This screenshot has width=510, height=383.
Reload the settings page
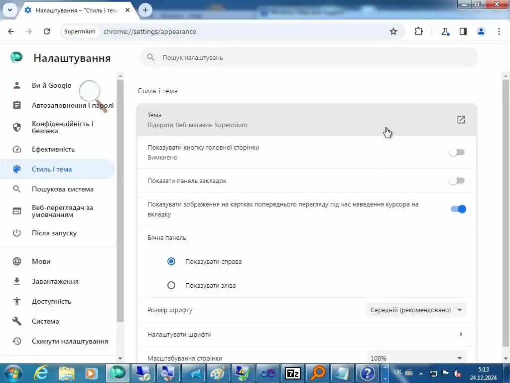(47, 31)
